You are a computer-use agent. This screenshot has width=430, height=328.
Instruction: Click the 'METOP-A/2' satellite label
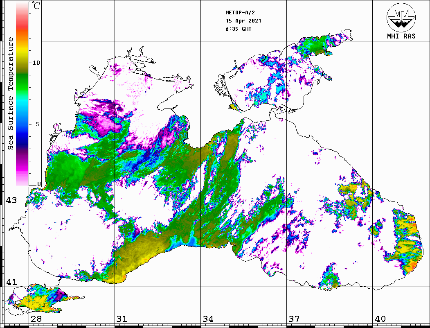click(x=240, y=13)
